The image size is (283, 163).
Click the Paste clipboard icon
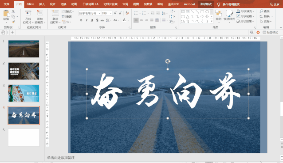tap(6, 14)
